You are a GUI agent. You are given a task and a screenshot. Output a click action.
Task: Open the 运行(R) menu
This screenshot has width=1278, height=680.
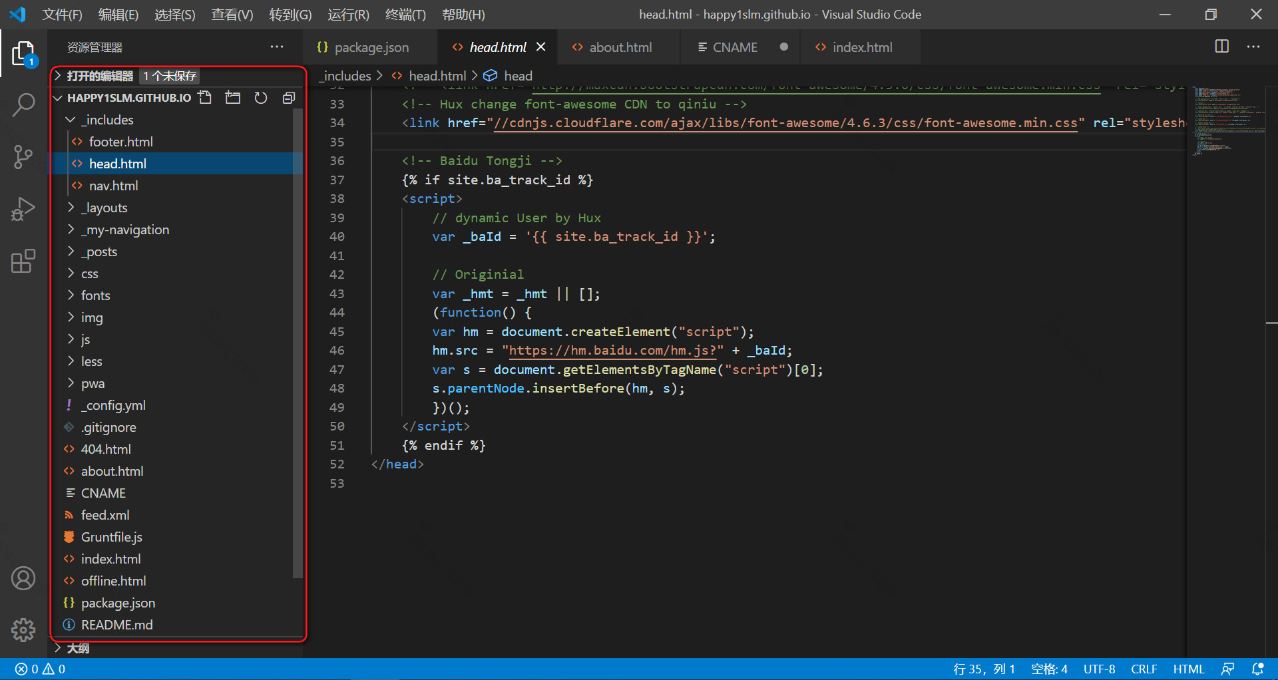(x=348, y=15)
